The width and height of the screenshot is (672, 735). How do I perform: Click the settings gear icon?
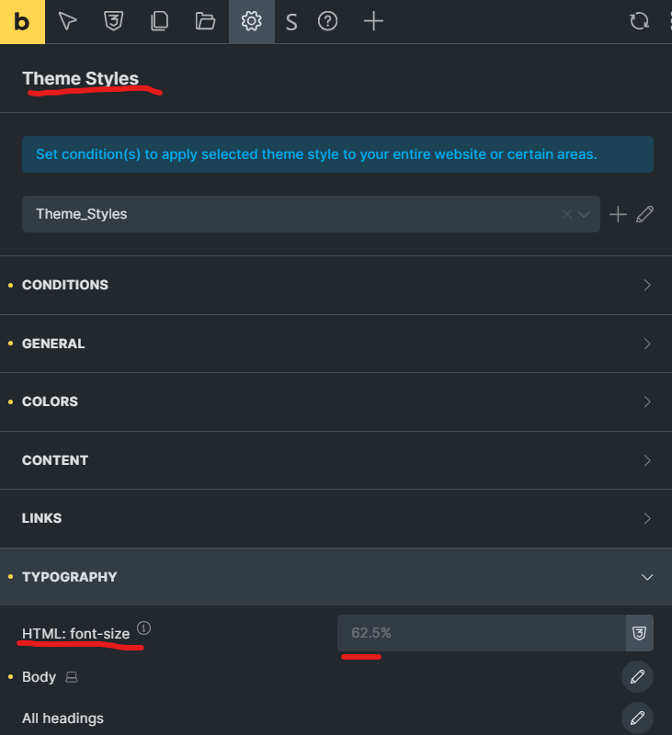click(251, 21)
